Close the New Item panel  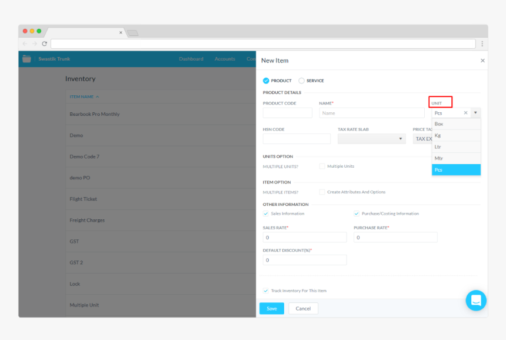click(x=482, y=61)
